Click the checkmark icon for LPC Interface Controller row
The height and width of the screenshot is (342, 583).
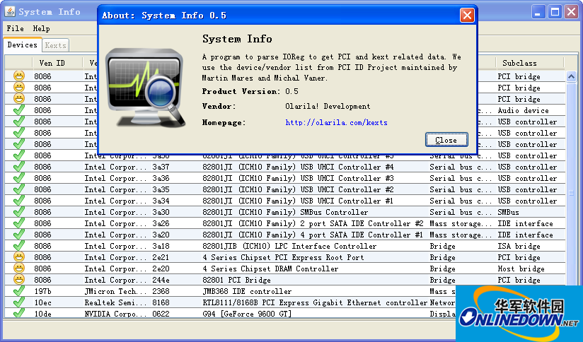click(x=19, y=245)
